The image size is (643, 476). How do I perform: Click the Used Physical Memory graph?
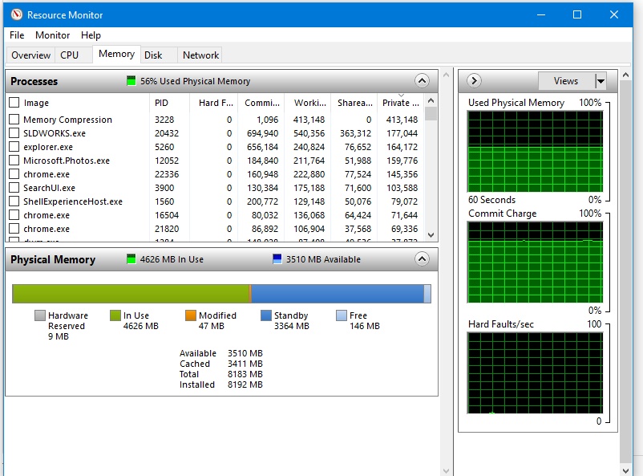point(535,152)
